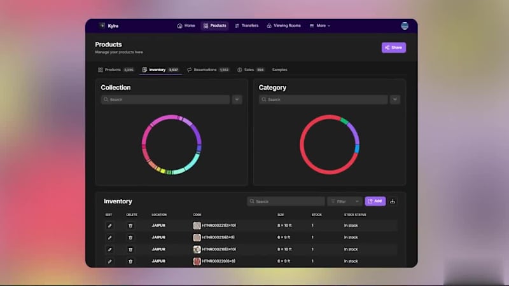The width and height of the screenshot is (509, 286).
Task: Focus the Category search field
Action: tap(323, 100)
